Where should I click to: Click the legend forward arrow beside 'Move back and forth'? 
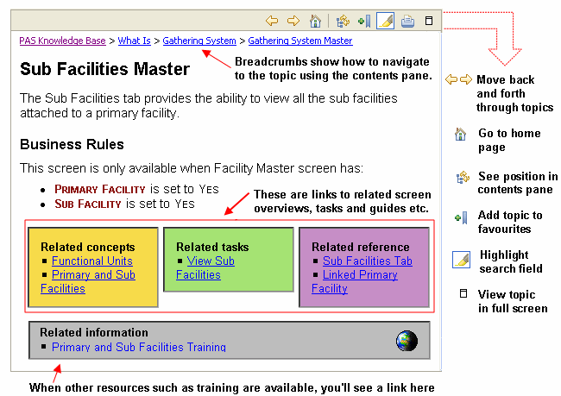pos(466,79)
